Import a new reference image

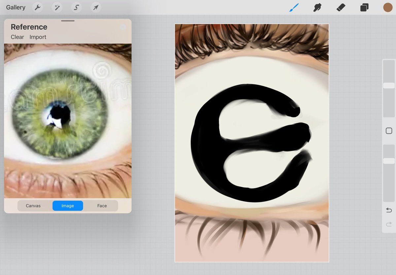(38, 37)
